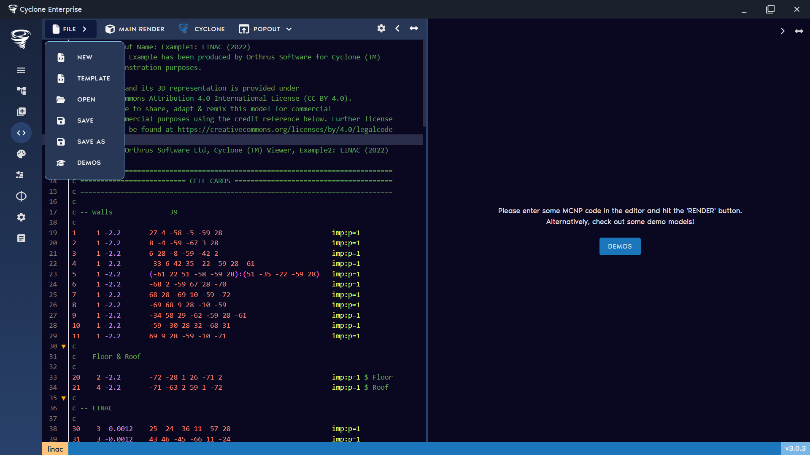
Task: Open the MAIN RENDER tab
Action: point(135,29)
